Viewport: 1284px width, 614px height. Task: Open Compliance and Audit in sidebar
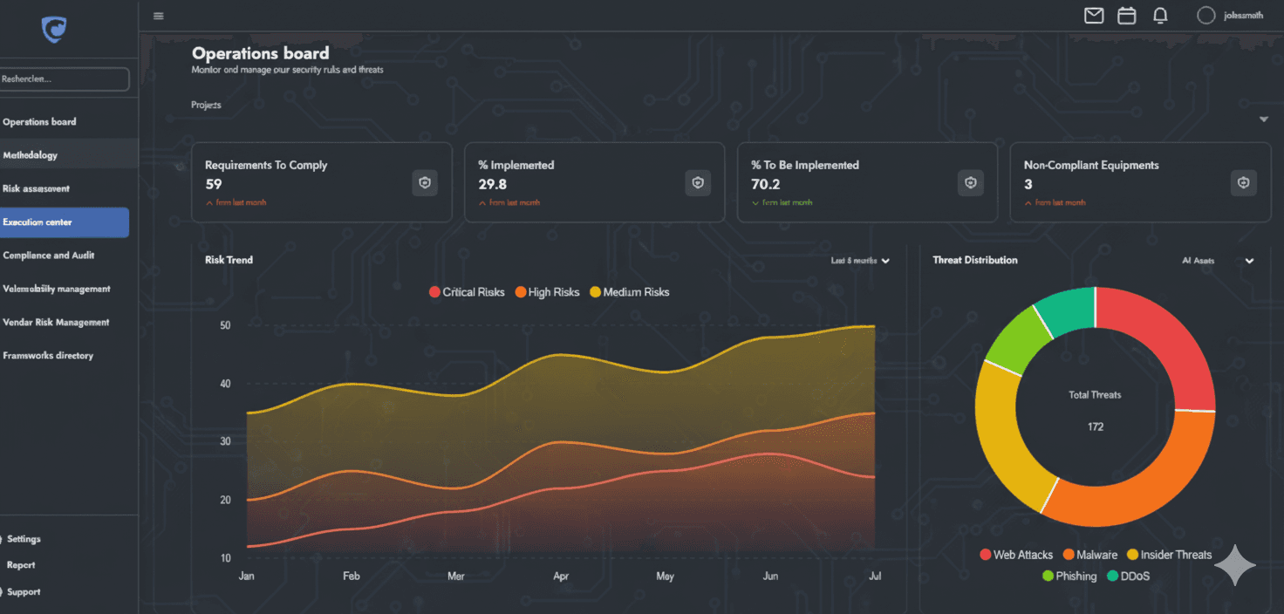(49, 256)
